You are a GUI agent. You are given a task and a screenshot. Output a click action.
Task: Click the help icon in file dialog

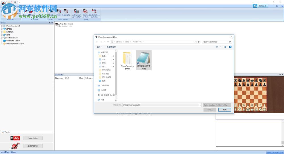click(230, 47)
